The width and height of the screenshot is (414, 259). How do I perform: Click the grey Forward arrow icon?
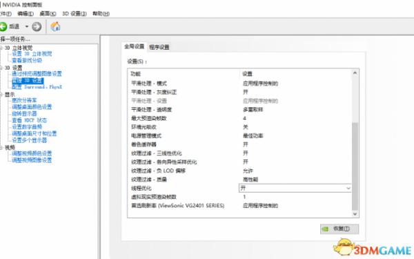(37, 27)
